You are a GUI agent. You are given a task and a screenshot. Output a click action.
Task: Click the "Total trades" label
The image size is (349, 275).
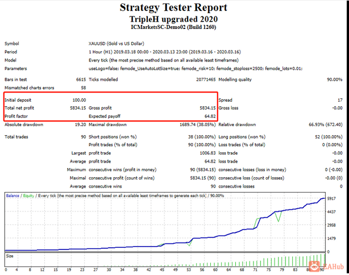click(x=16, y=137)
